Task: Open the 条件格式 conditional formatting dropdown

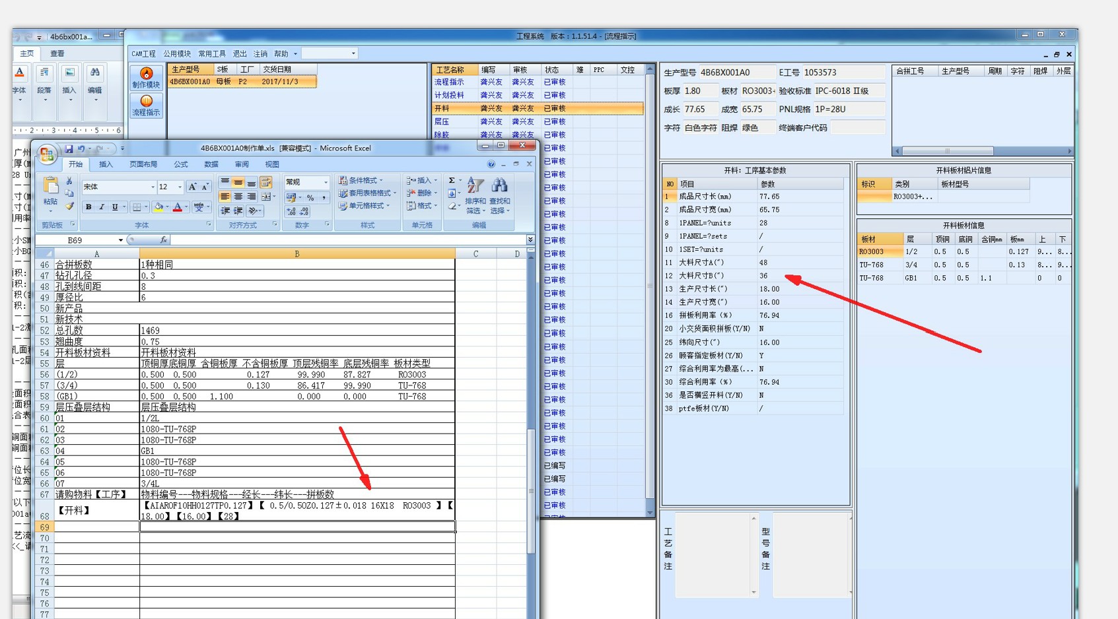Action: tap(361, 181)
